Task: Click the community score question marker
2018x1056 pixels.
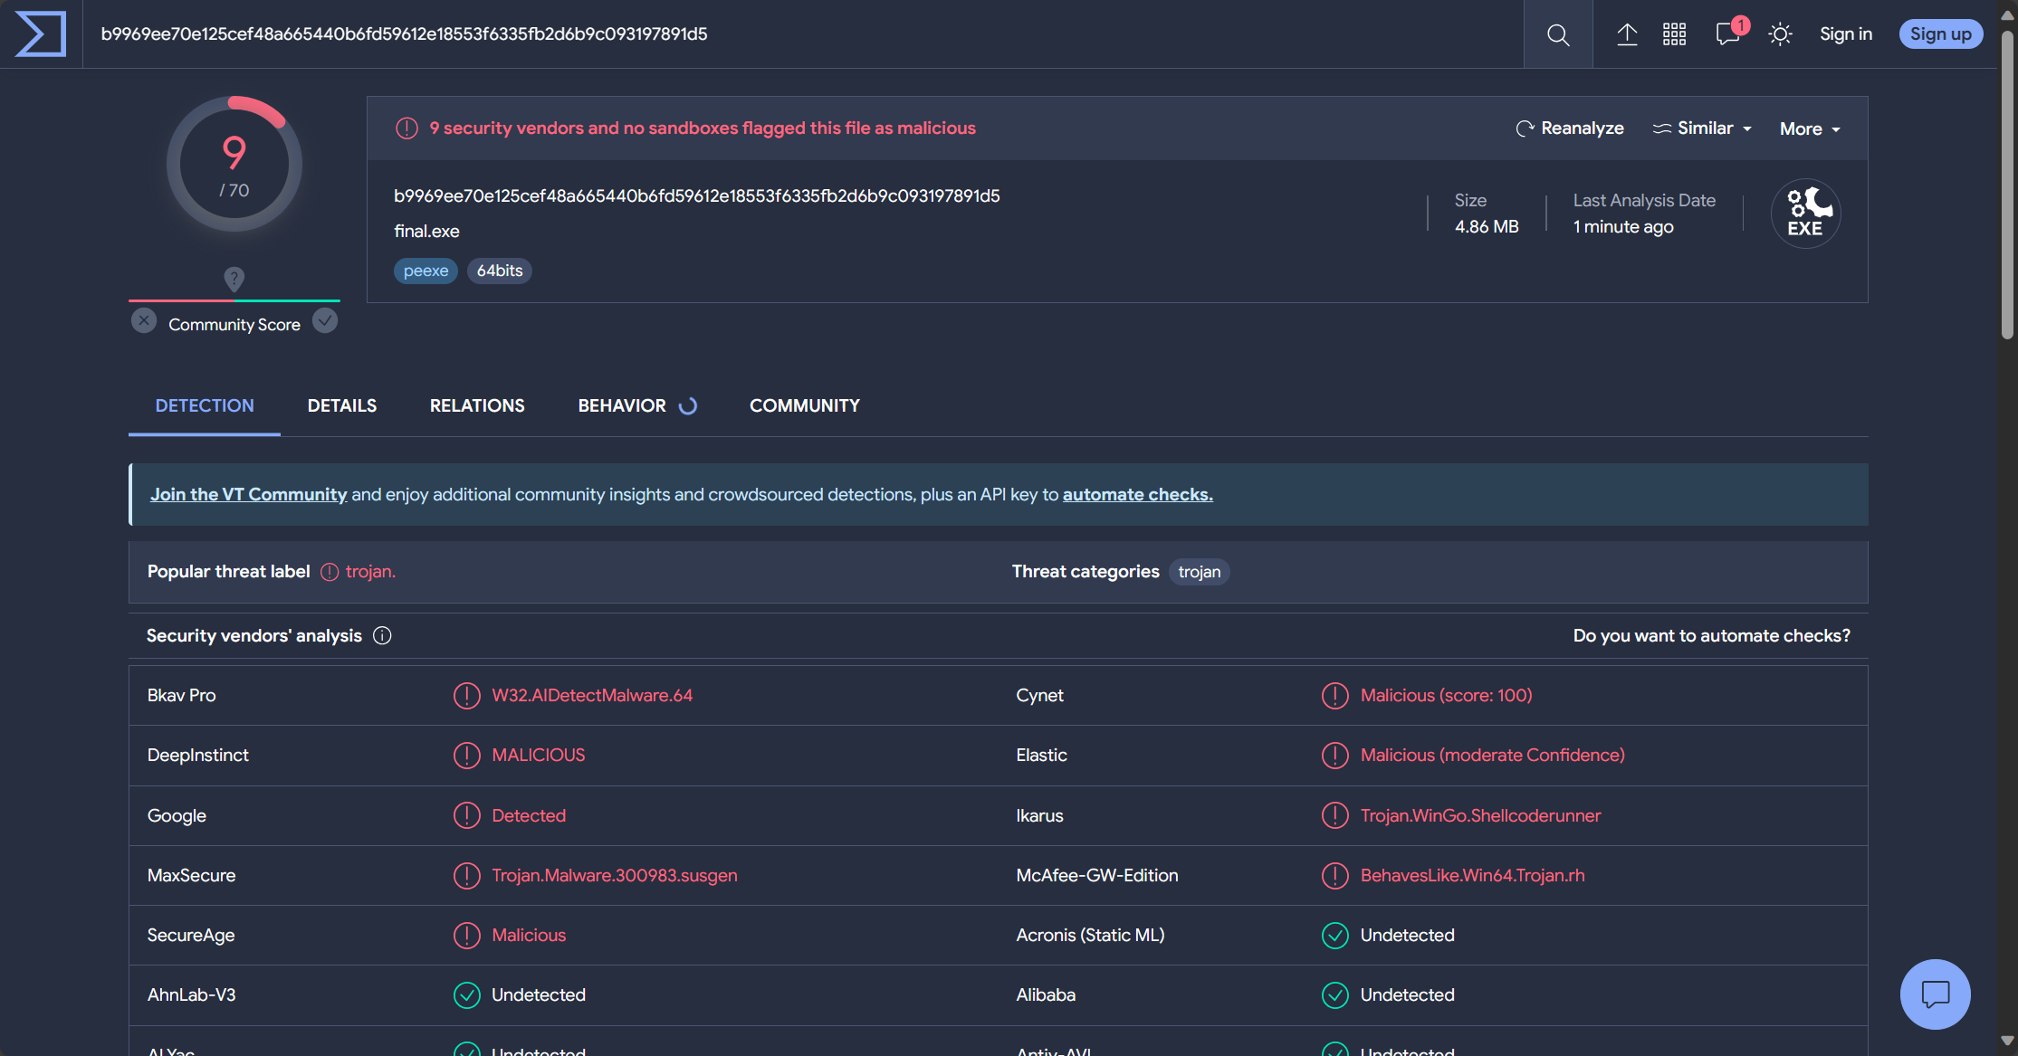Action: pos(234,279)
